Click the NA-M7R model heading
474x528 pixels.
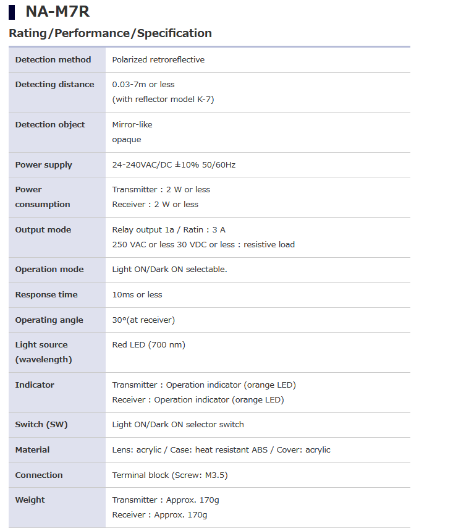pyautogui.click(x=57, y=11)
